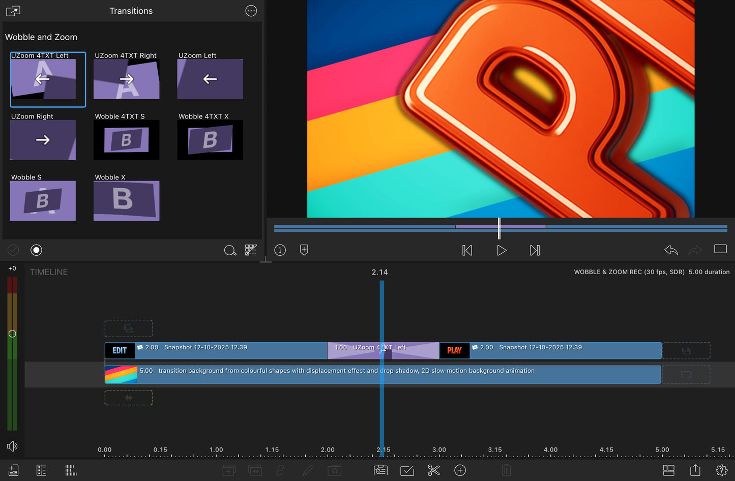Open the add clip plus menu

(x=460, y=470)
